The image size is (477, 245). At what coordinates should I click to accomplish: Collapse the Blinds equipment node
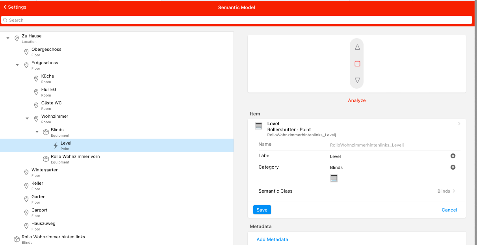[37, 132]
